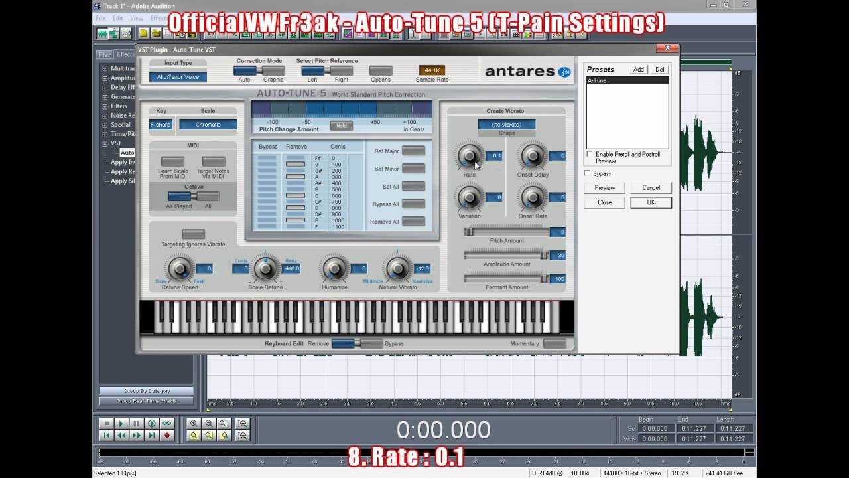This screenshot has width=849, height=478.
Task: Set Keyboard Edit switch to Bypass
Action: tap(371, 343)
